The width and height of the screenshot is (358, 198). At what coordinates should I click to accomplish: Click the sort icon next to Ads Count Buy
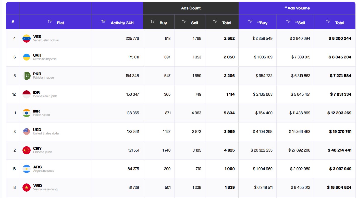pyautogui.click(x=153, y=22)
